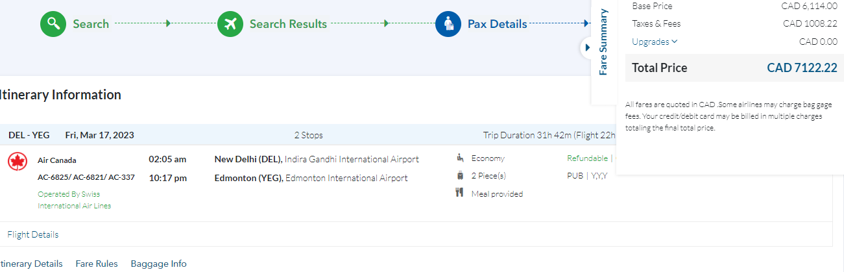Click the Pax Details passenger icon
Screen dimensions: 844x272
tap(448, 24)
